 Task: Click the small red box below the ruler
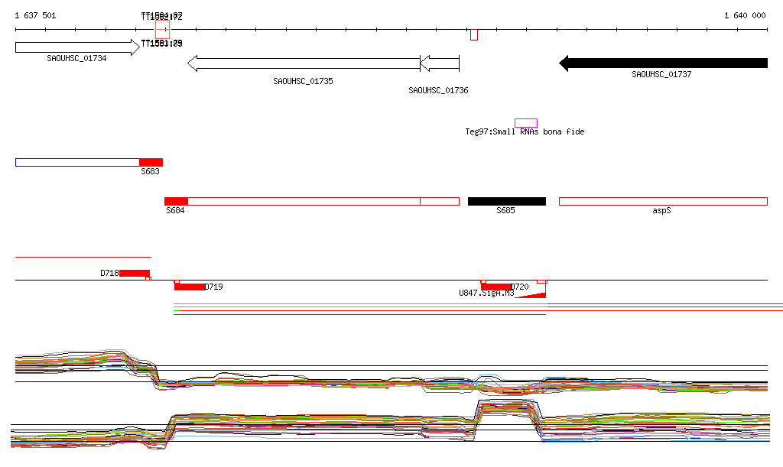click(474, 35)
